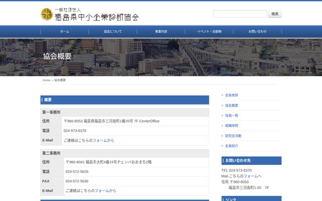Select the 024-572-5630 fax number

coord(77,181)
